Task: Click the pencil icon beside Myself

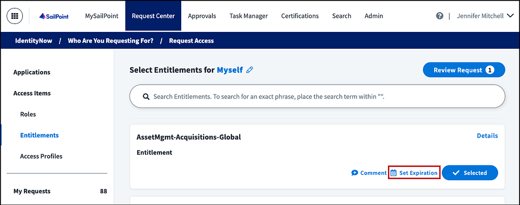Action: point(249,70)
